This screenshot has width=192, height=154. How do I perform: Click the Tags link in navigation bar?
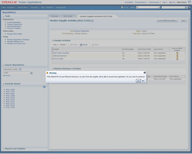(x=43, y=7)
